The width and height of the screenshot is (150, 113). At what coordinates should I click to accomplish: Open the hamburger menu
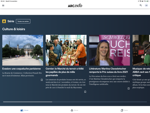click(x=3, y=5)
